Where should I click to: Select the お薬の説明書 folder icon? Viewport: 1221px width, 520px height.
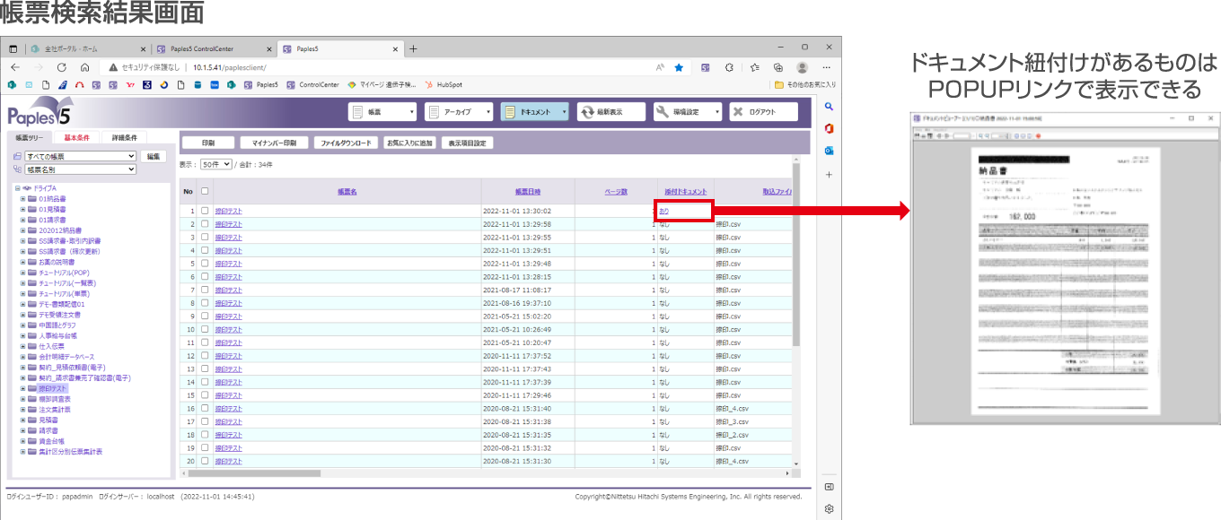[32, 262]
